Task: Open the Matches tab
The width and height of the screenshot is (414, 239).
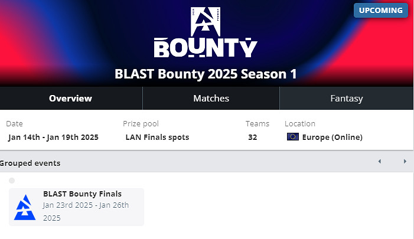Action: (x=211, y=99)
